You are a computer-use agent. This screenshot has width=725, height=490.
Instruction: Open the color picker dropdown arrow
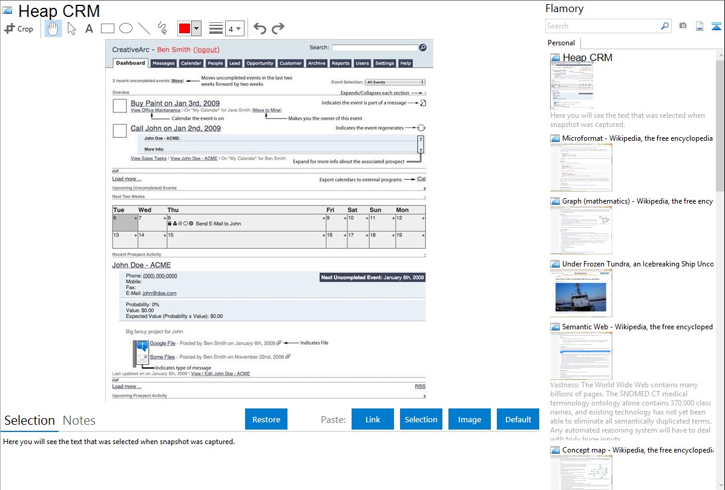pyautogui.click(x=196, y=28)
